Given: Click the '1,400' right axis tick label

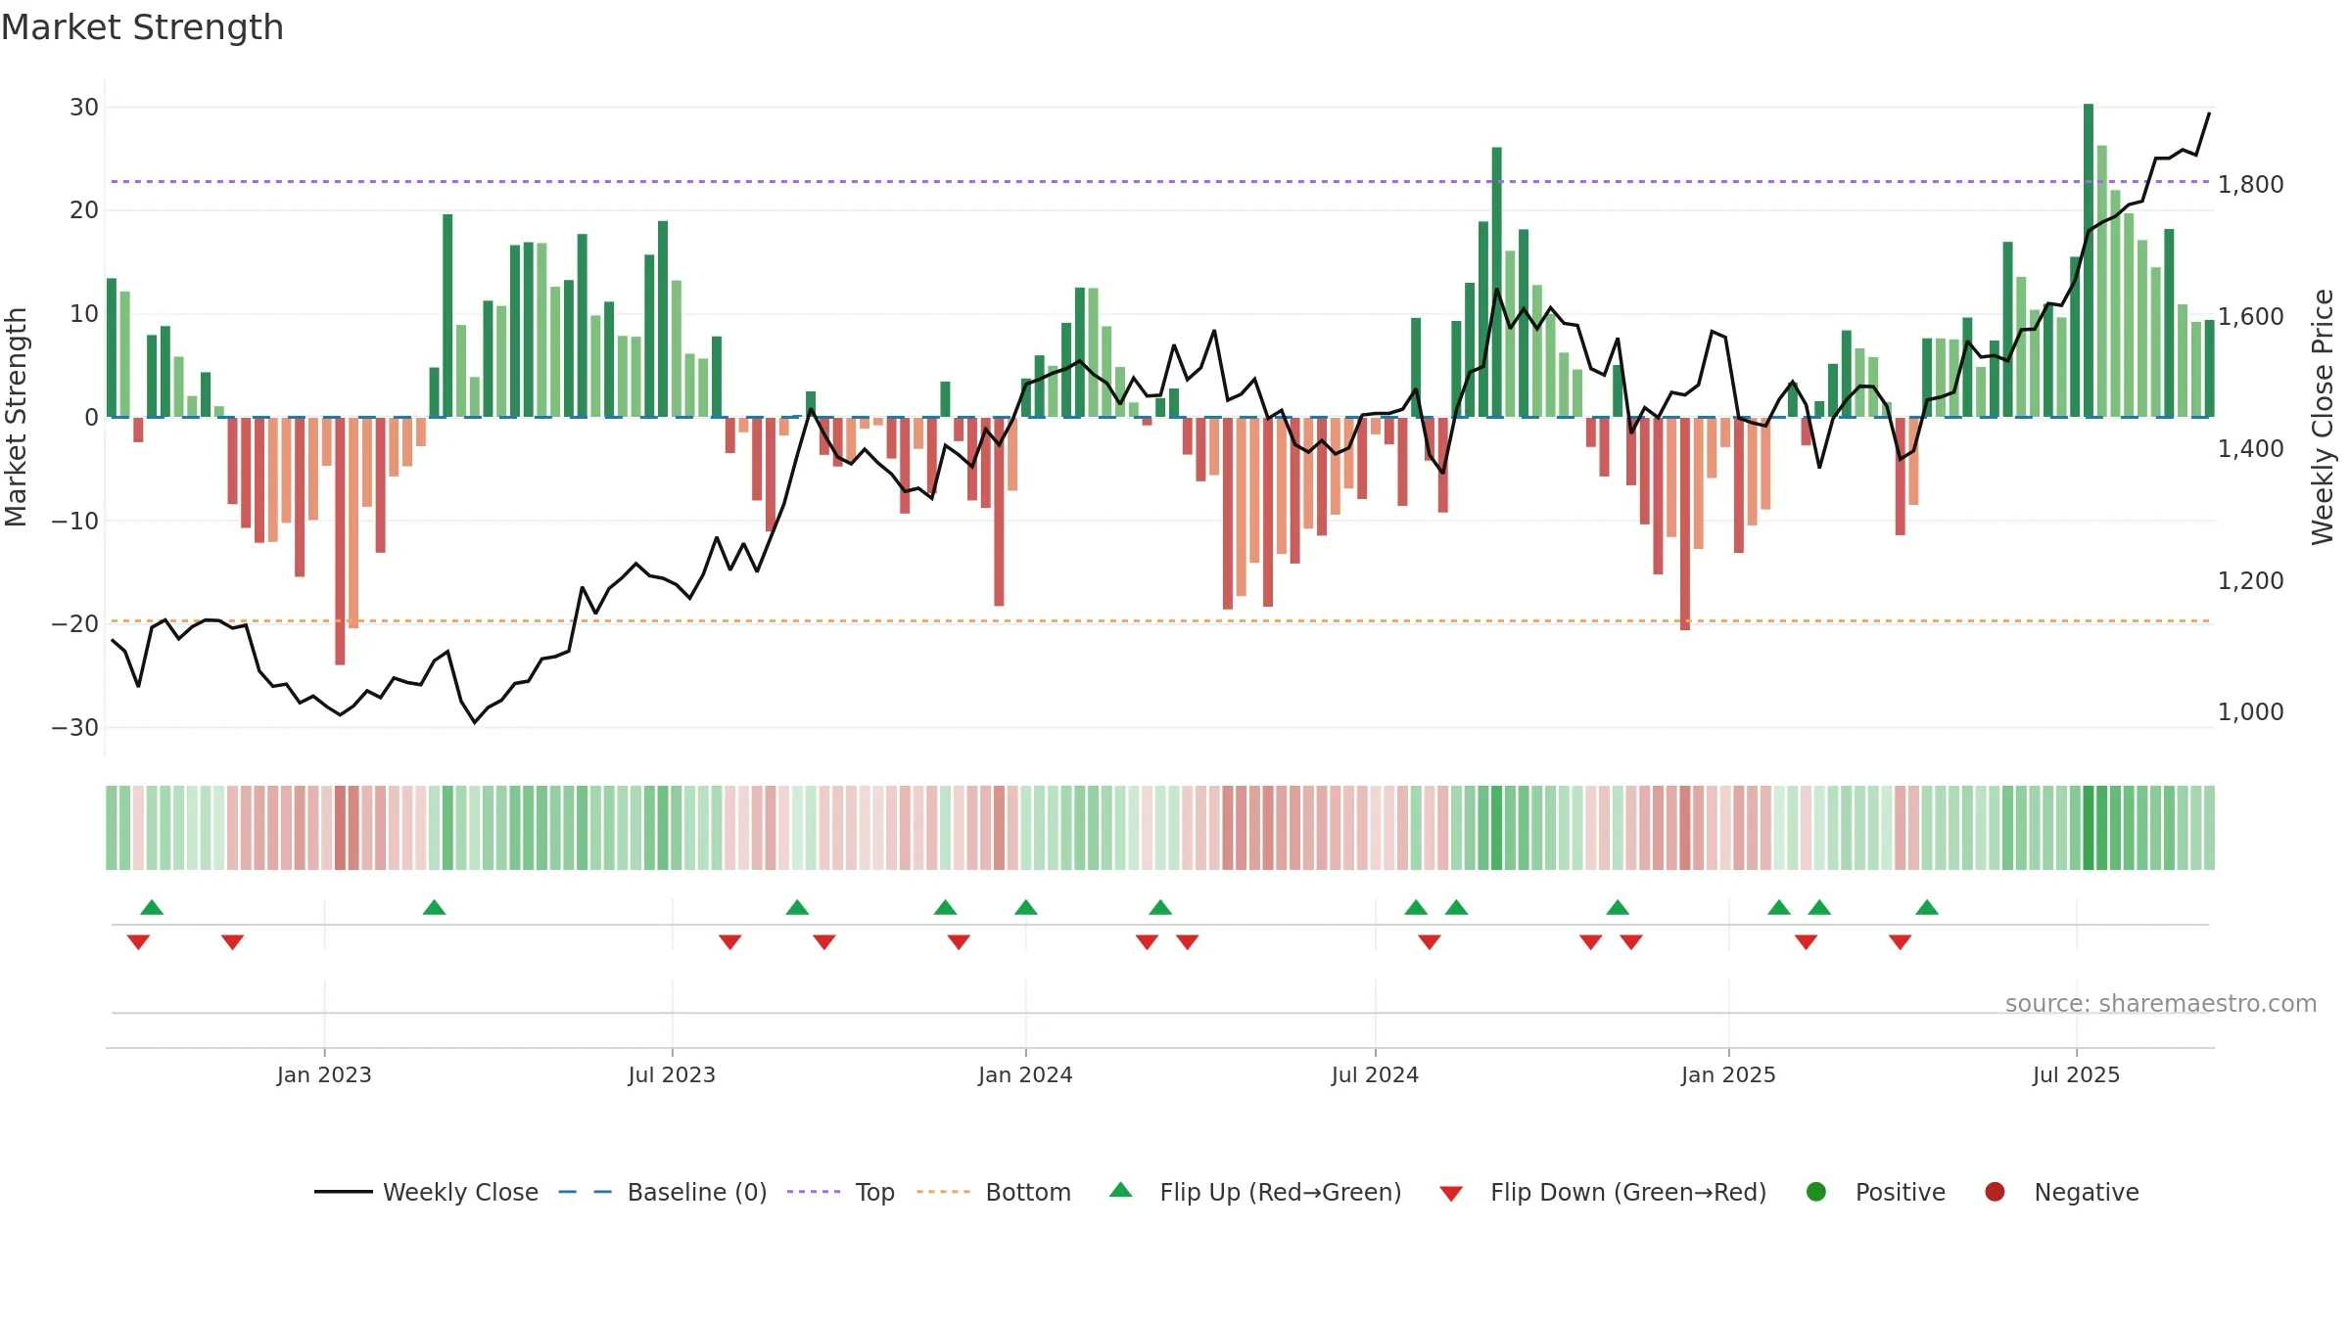Looking at the screenshot, I should pos(2250,448).
